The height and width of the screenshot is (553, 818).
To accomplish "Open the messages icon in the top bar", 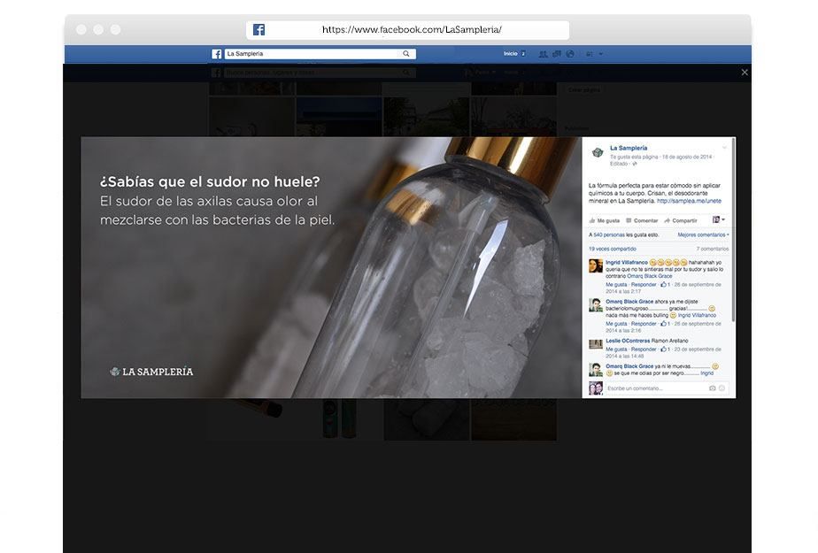I will [557, 54].
